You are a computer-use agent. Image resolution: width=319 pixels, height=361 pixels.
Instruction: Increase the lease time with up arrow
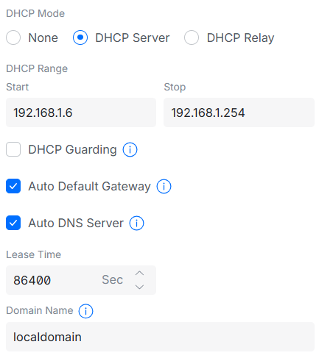pyautogui.click(x=139, y=274)
